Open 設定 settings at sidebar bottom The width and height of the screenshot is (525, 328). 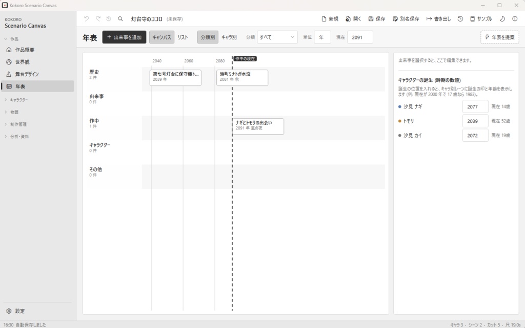click(x=37, y=311)
